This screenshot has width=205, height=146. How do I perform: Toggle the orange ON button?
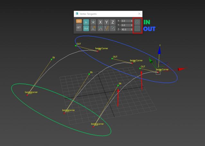(x=79, y=21)
